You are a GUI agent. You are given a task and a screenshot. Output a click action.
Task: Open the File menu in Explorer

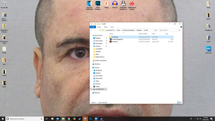93,27
